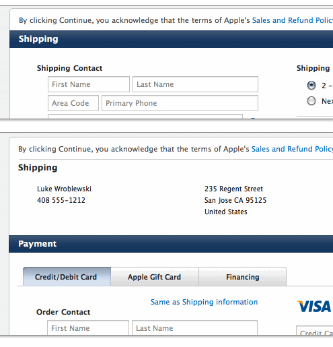Select the Credit/Debit Card tab
The height and width of the screenshot is (347, 333).
[x=67, y=277]
